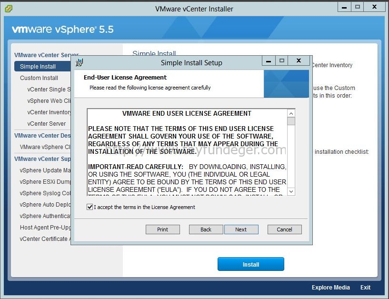Maximize the VMware vCenter Installer window
This screenshot has width=389, height=299.
coord(357,7)
